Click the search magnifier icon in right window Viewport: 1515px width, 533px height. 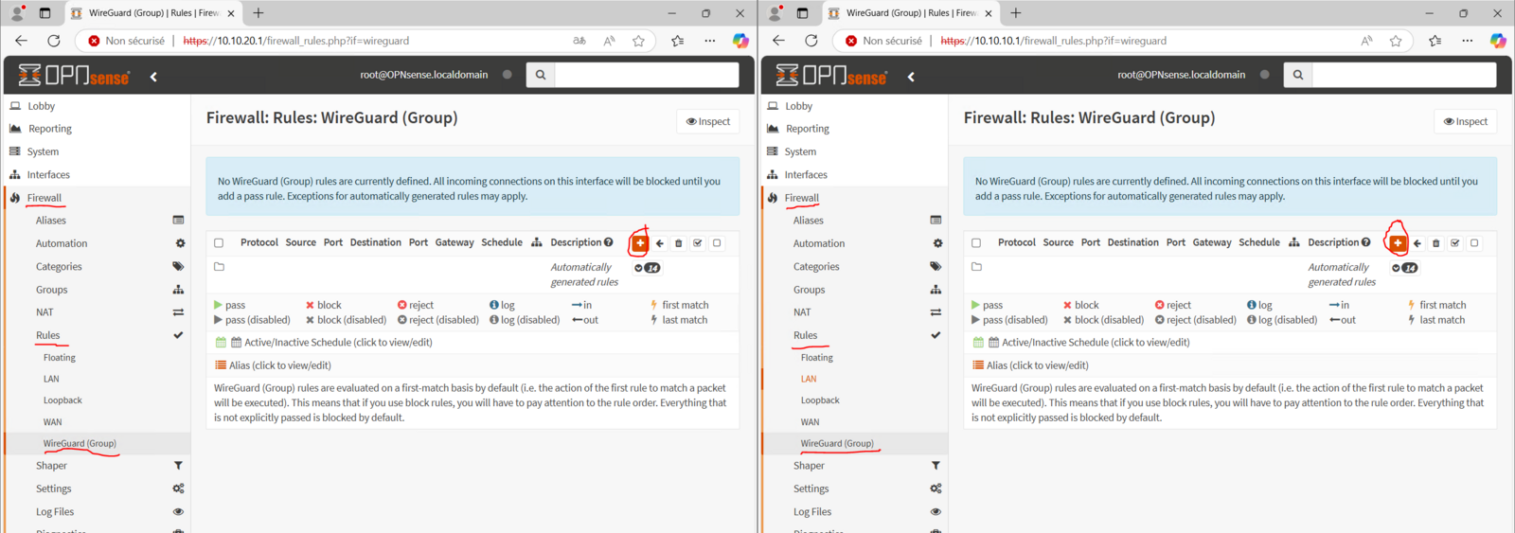[x=1297, y=75]
